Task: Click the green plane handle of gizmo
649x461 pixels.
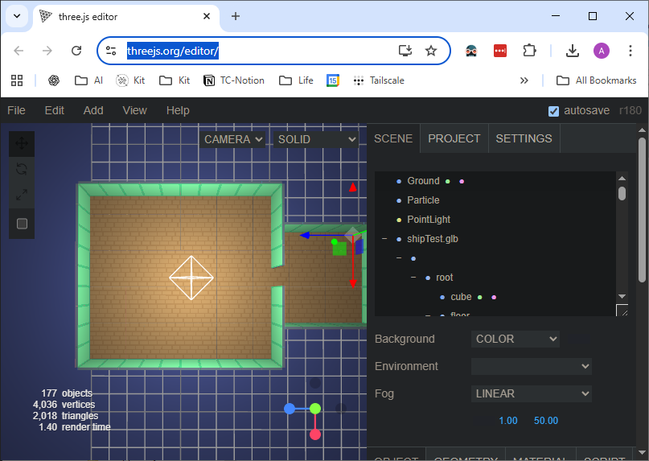Action: [339, 249]
